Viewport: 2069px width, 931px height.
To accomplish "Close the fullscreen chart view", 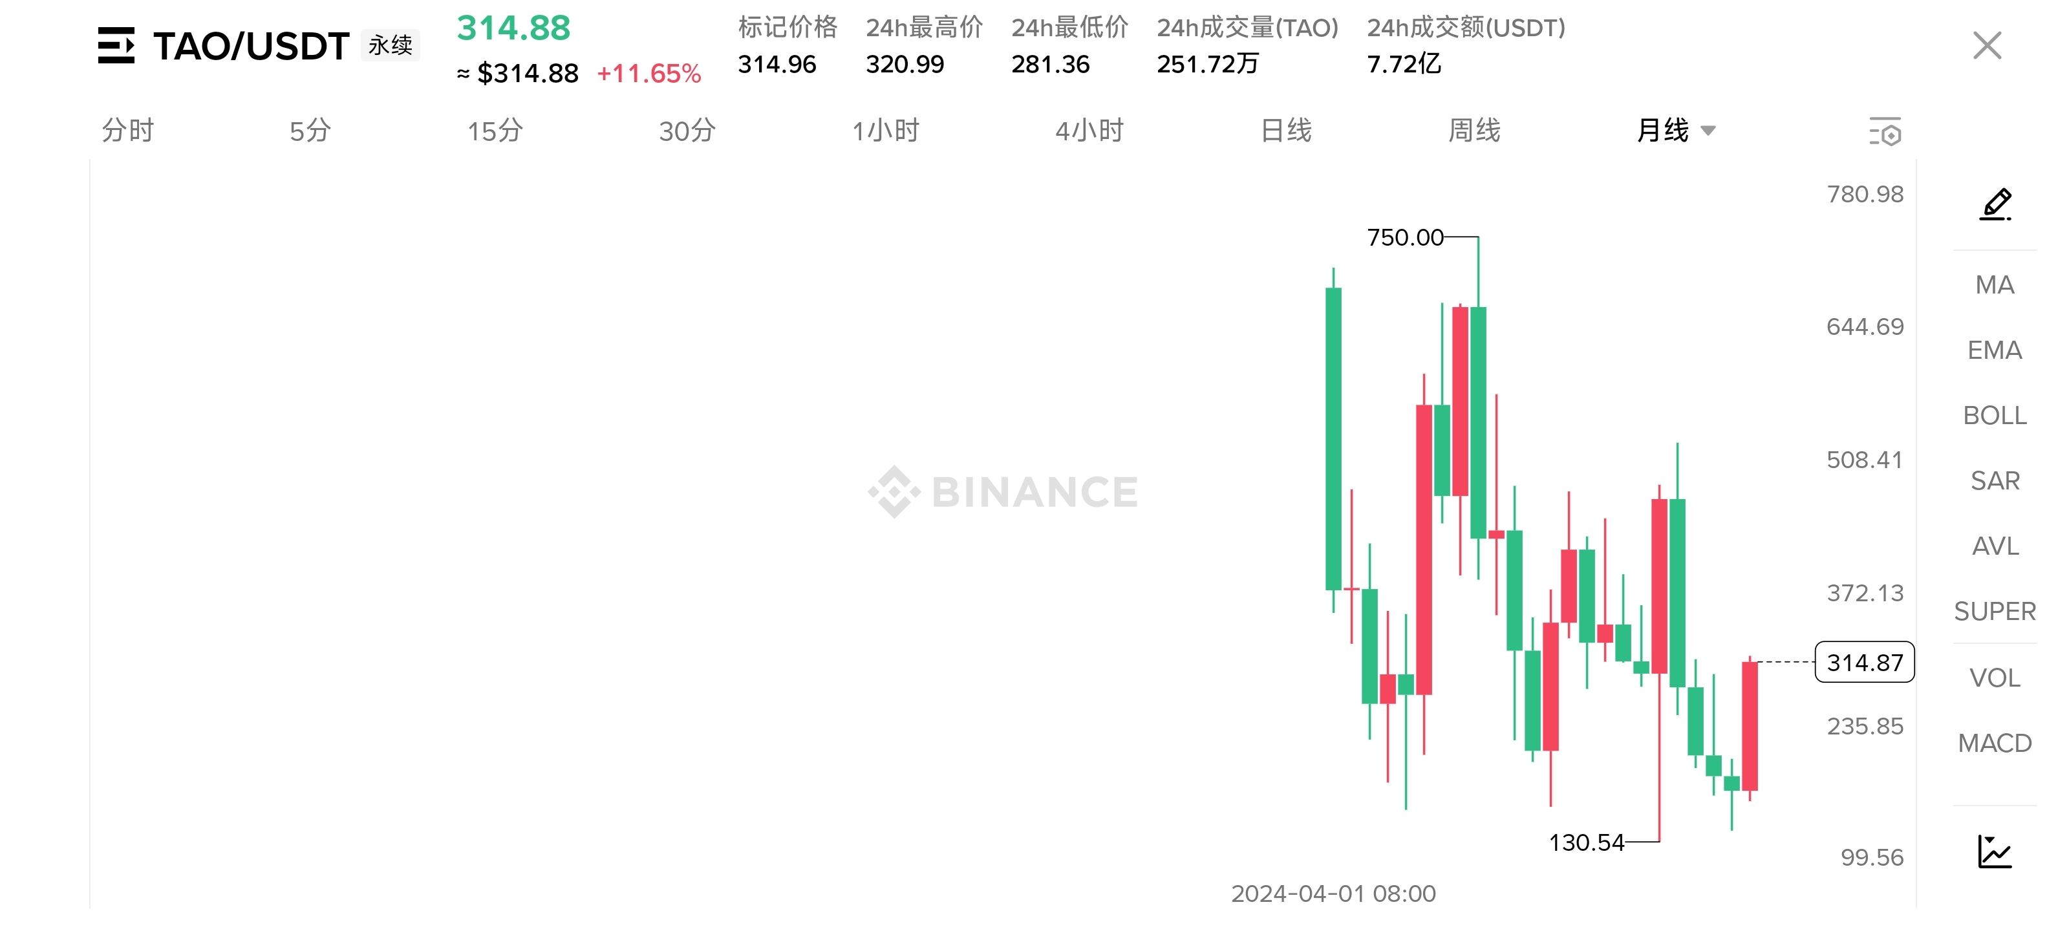I will click(x=1986, y=45).
